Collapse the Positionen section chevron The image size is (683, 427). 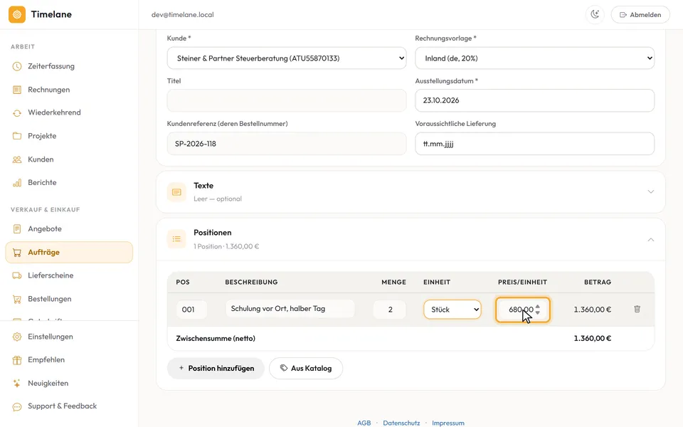tap(651, 240)
